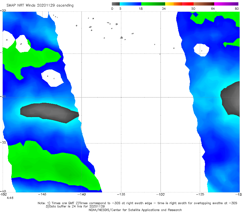Viewport: 242px width, 212px height.
Task: Click the blue segment of the color bar
Action: 130,4
